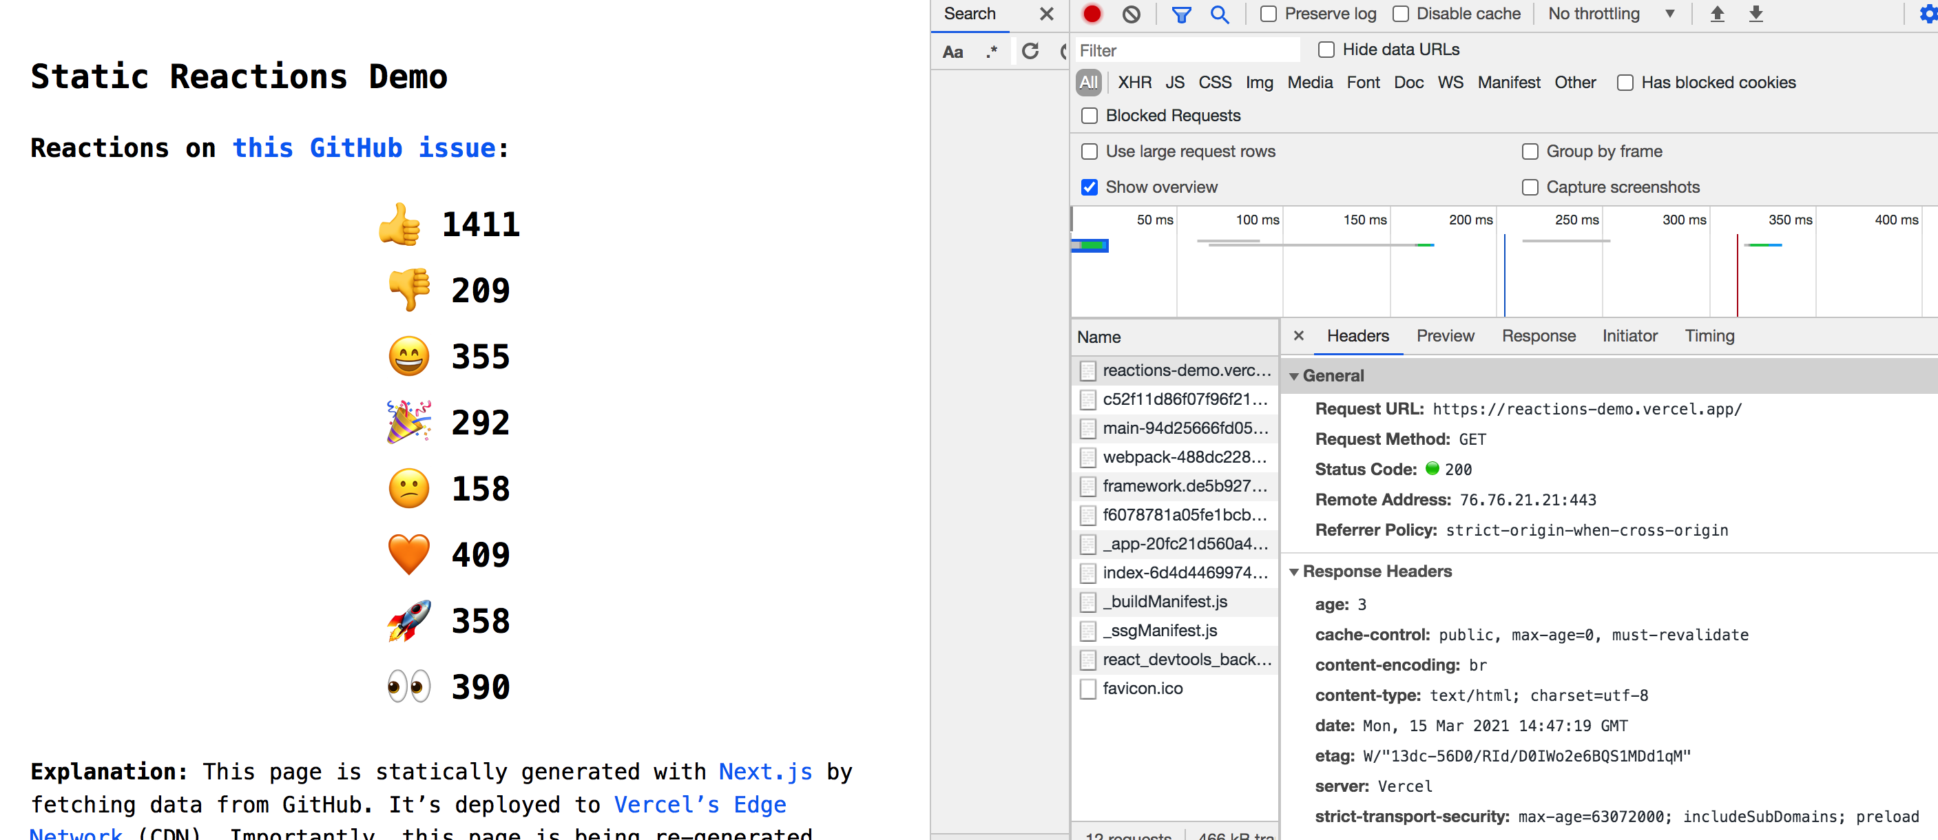Filter requests by Other
1938x840 pixels.
1575,83
